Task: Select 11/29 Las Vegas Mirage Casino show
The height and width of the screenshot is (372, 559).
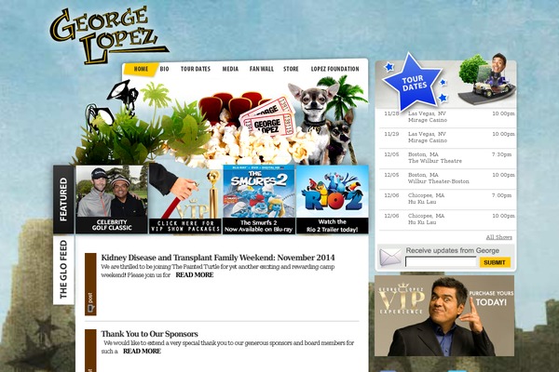Action: click(448, 138)
